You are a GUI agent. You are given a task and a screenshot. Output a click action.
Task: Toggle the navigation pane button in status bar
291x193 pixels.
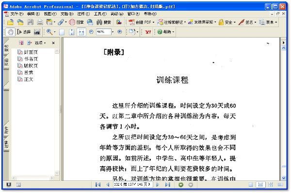(x=9, y=184)
